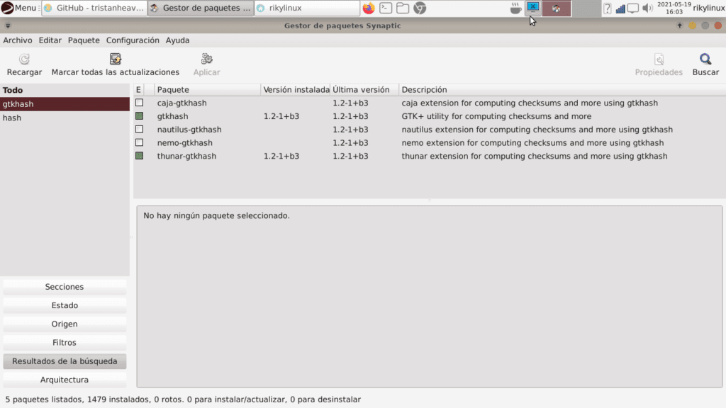726x408 pixels.
Task: Open the Configuración menu
Action: (x=133, y=40)
